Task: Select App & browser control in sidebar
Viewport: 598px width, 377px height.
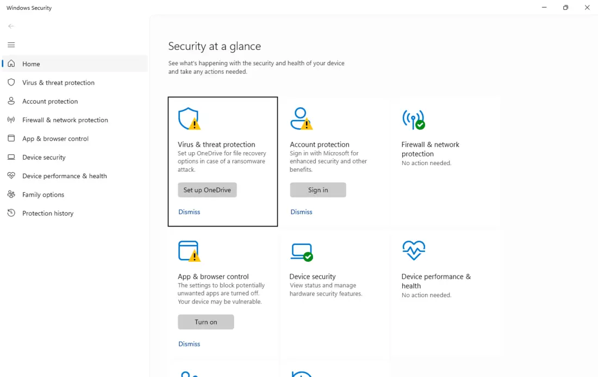Action: (75, 139)
